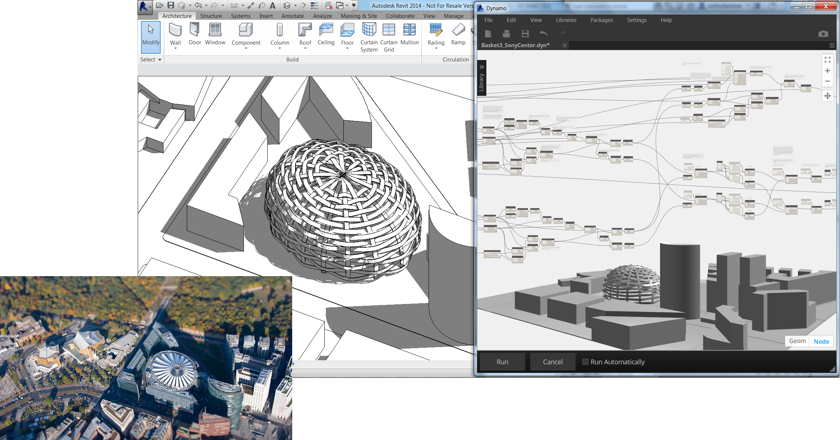The image size is (840, 440).
Task: Select the Curtain Grid tool
Action: 389,37
